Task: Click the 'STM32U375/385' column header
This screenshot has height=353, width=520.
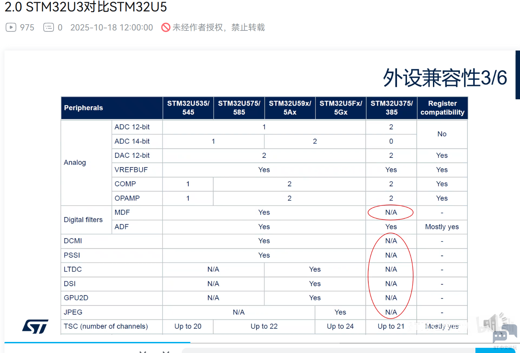Action: [x=391, y=108]
